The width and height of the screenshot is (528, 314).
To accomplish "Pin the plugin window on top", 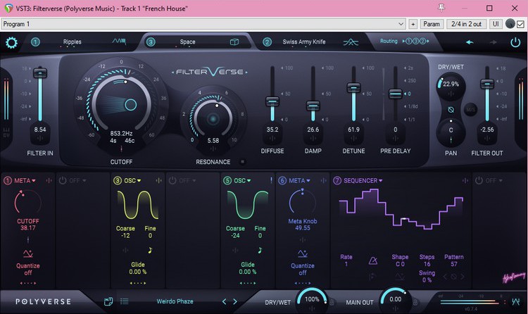I will [x=441, y=8].
